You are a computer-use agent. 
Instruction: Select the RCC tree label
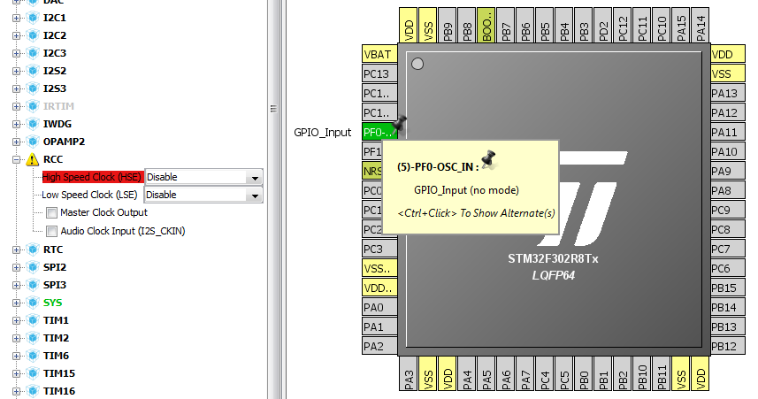53,159
